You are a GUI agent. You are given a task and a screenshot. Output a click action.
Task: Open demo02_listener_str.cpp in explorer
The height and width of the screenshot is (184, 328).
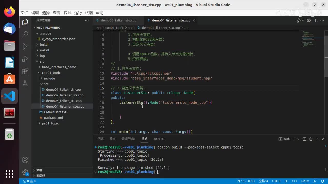(x=62, y=95)
